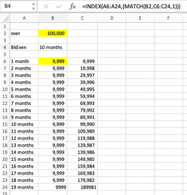Click the '5 months' cell
Screen dimensions: 187x195
click(x=24, y=89)
